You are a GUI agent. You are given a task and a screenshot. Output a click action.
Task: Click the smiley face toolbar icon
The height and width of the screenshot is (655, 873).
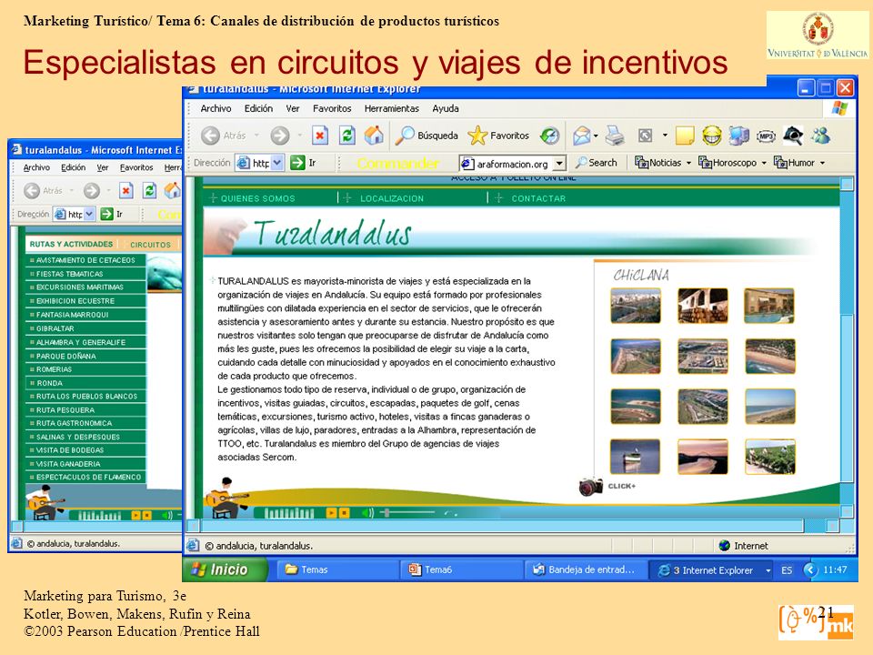point(712,136)
